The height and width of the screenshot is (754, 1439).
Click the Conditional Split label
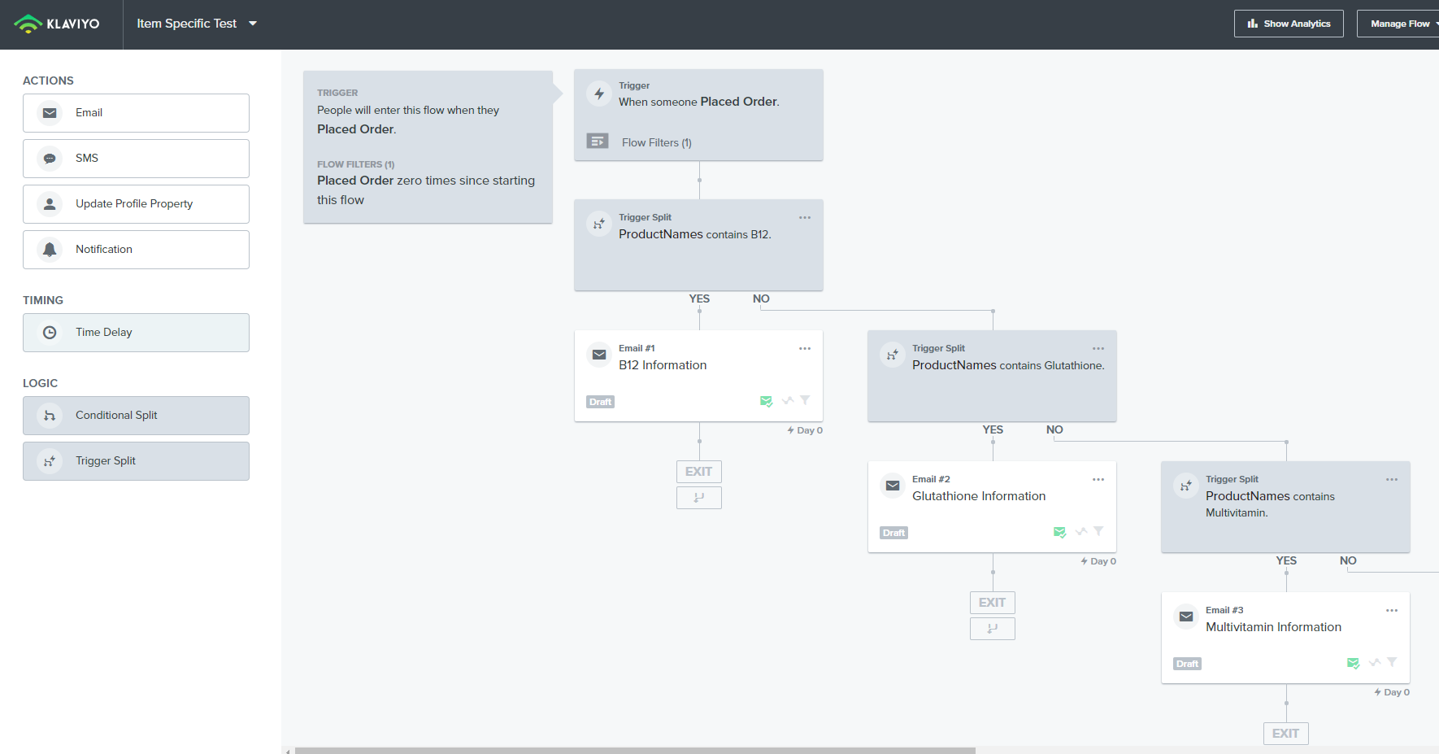116,416
